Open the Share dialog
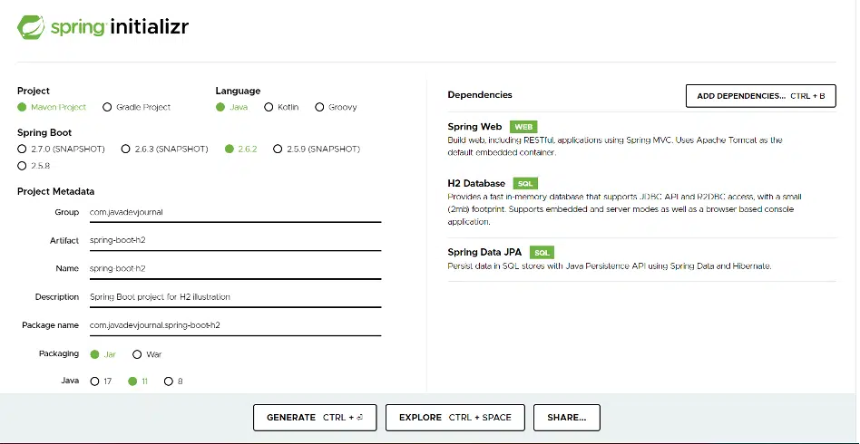This screenshot has height=444, width=860. [x=567, y=418]
